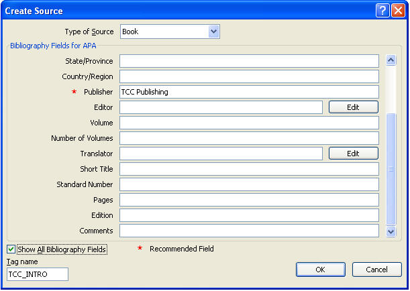Viewport: 410px width, 291px height.
Task: Click the State/Province input field
Action: 249,61
